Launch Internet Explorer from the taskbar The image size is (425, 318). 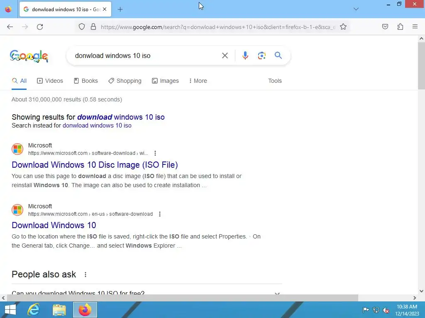click(34, 310)
